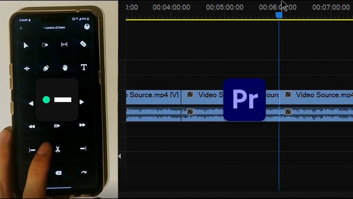Tap the backspace delete icon on phone
Screen dimensions: 353x199
(x=58, y=173)
